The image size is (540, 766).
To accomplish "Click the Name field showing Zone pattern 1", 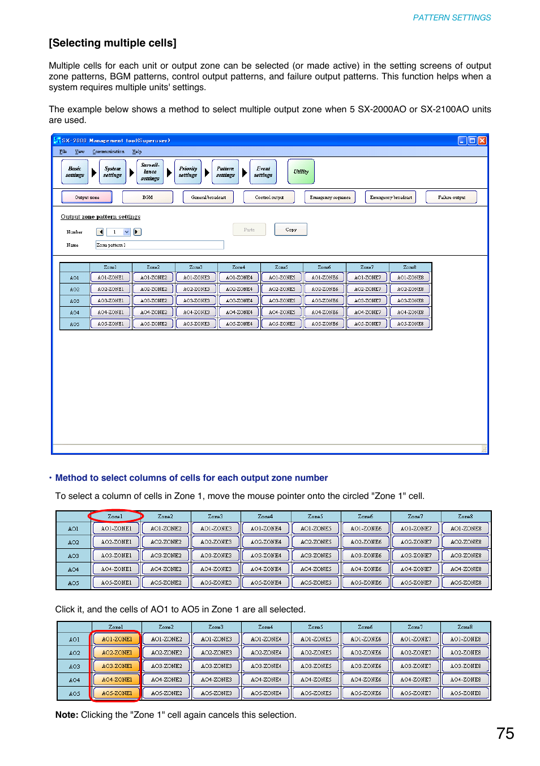I will [x=160, y=245].
